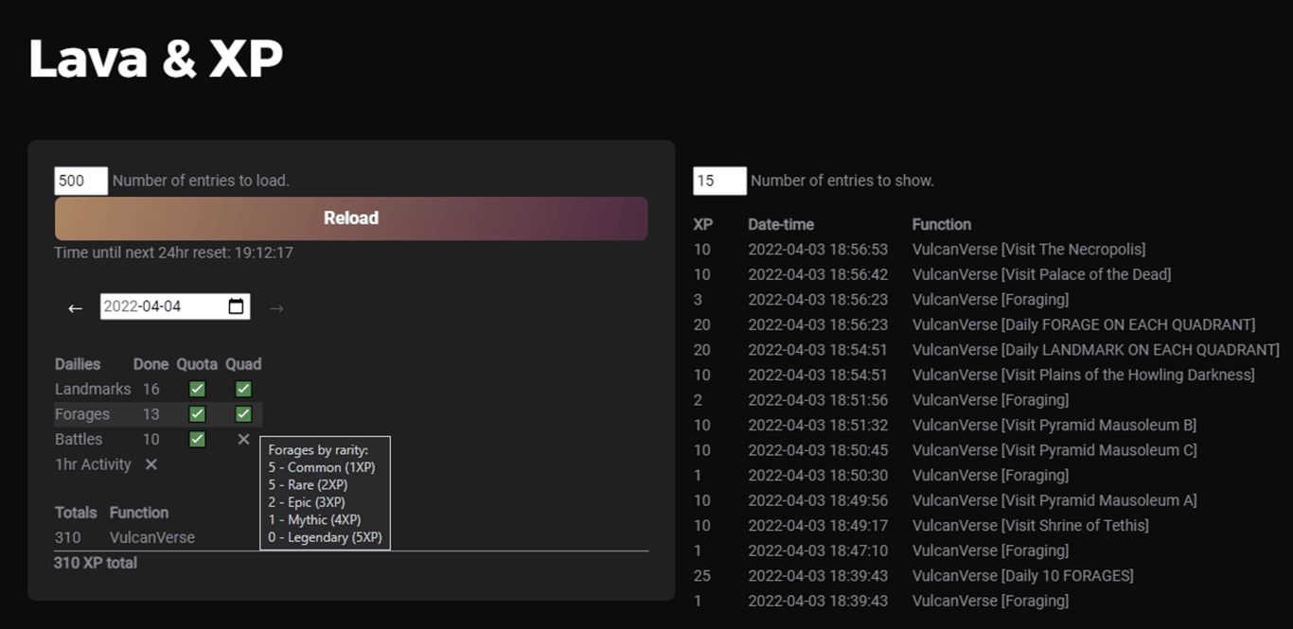The width and height of the screenshot is (1293, 629).
Task: Focus the entries-to-show field showing 15
Action: (719, 181)
